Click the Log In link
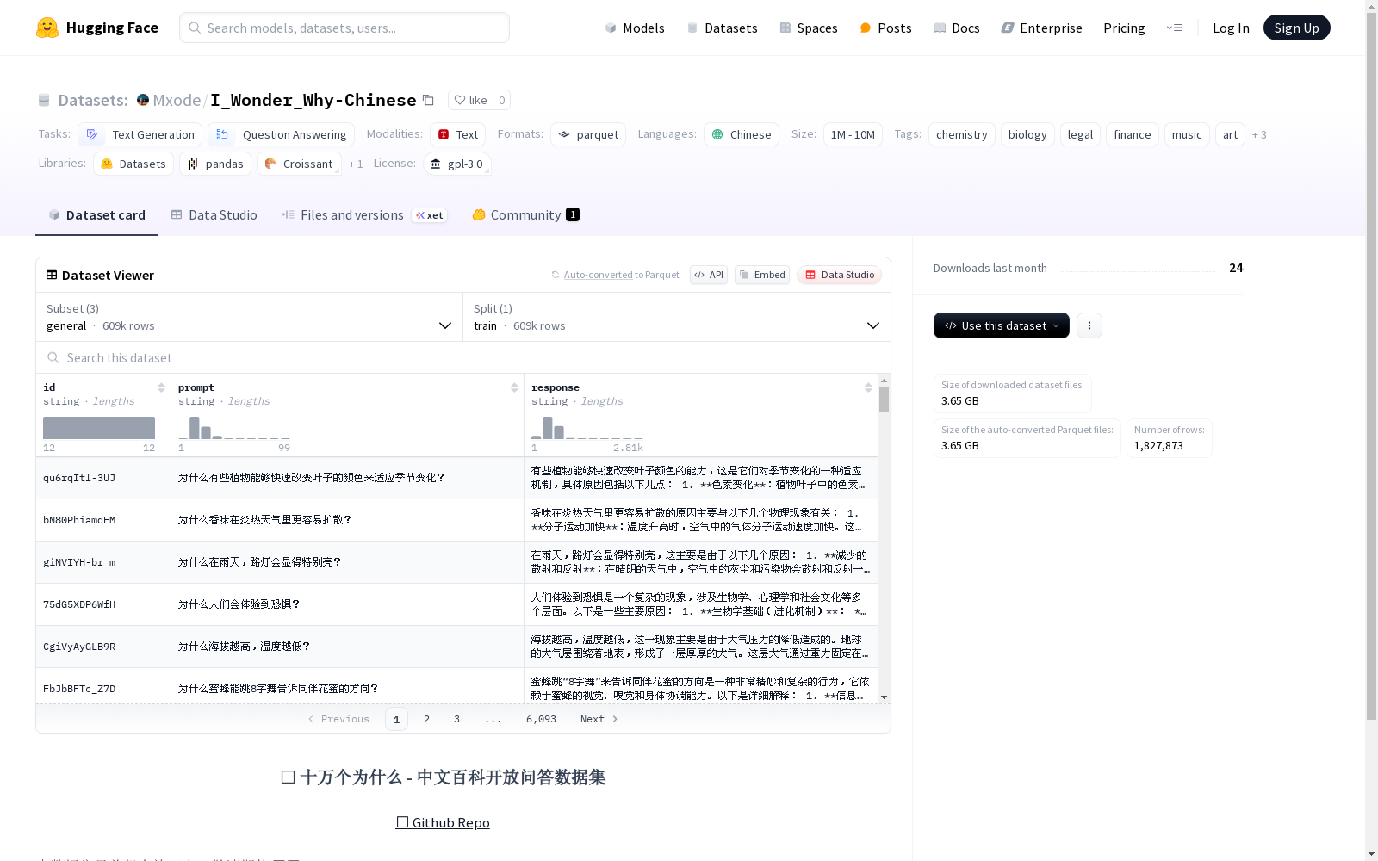 point(1231,28)
